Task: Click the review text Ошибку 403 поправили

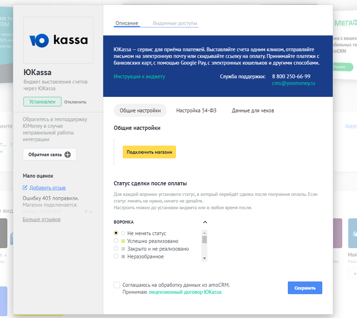Action: coord(51,198)
